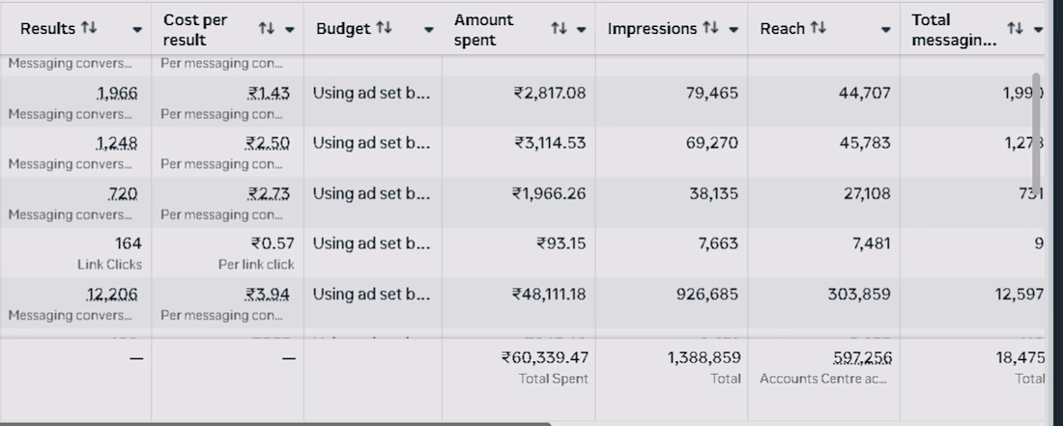Sort by Budget column arrows
Image resolution: width=1063 pixels, height=426 pixels.
(x=384, y=29)
